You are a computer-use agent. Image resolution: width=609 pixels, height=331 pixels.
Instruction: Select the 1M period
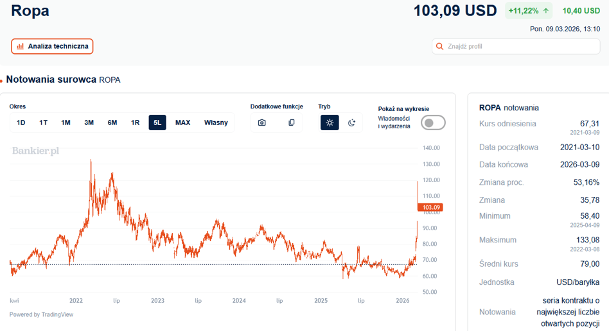(66, 123)
